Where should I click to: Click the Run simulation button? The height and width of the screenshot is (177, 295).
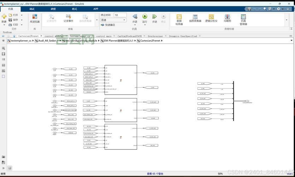(x=145, y=18)
